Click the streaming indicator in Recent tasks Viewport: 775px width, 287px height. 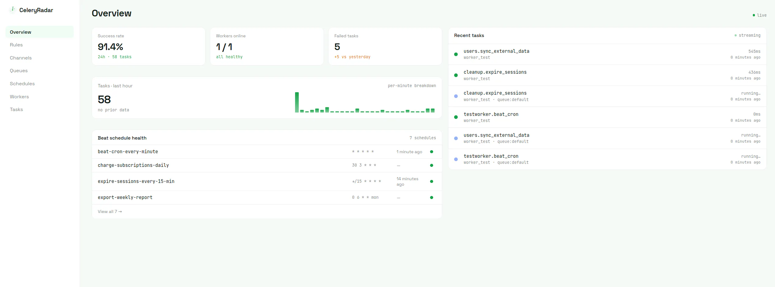point(747,35)
